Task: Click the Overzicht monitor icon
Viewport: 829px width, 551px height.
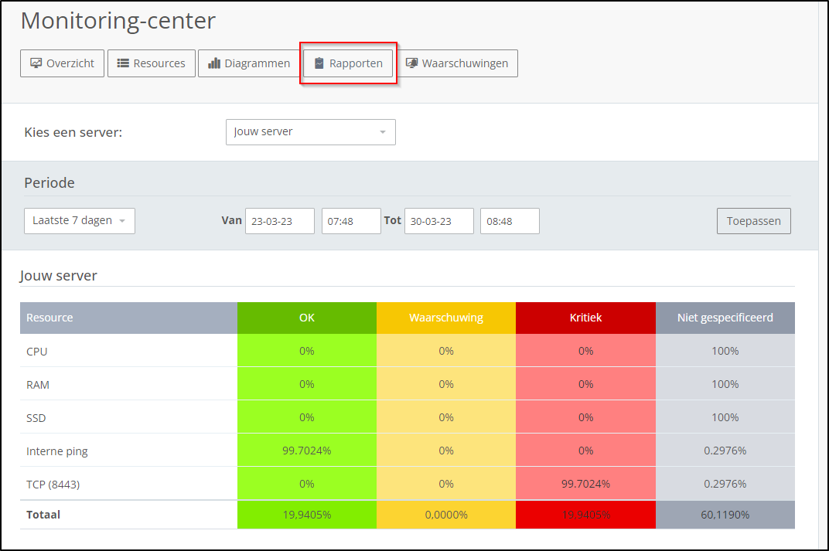Action: click(36, 63)
